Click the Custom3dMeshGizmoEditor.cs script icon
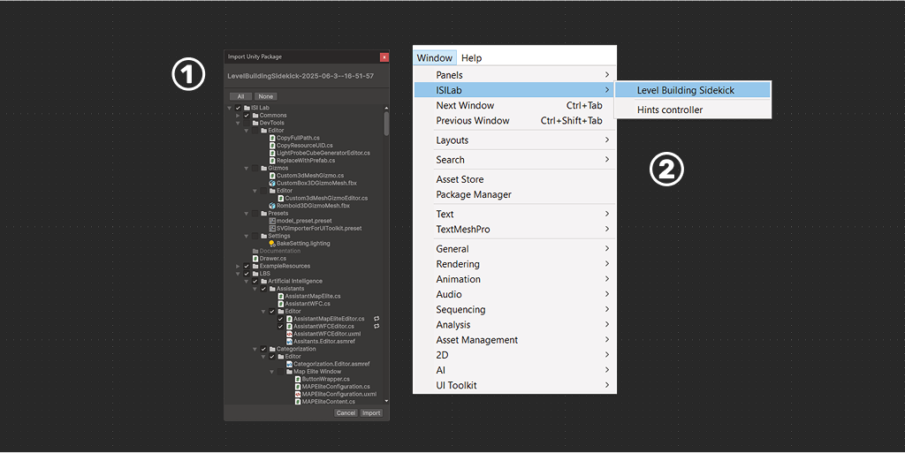The image size is (905, 453). pyautogui.click(x=281, y=198)
